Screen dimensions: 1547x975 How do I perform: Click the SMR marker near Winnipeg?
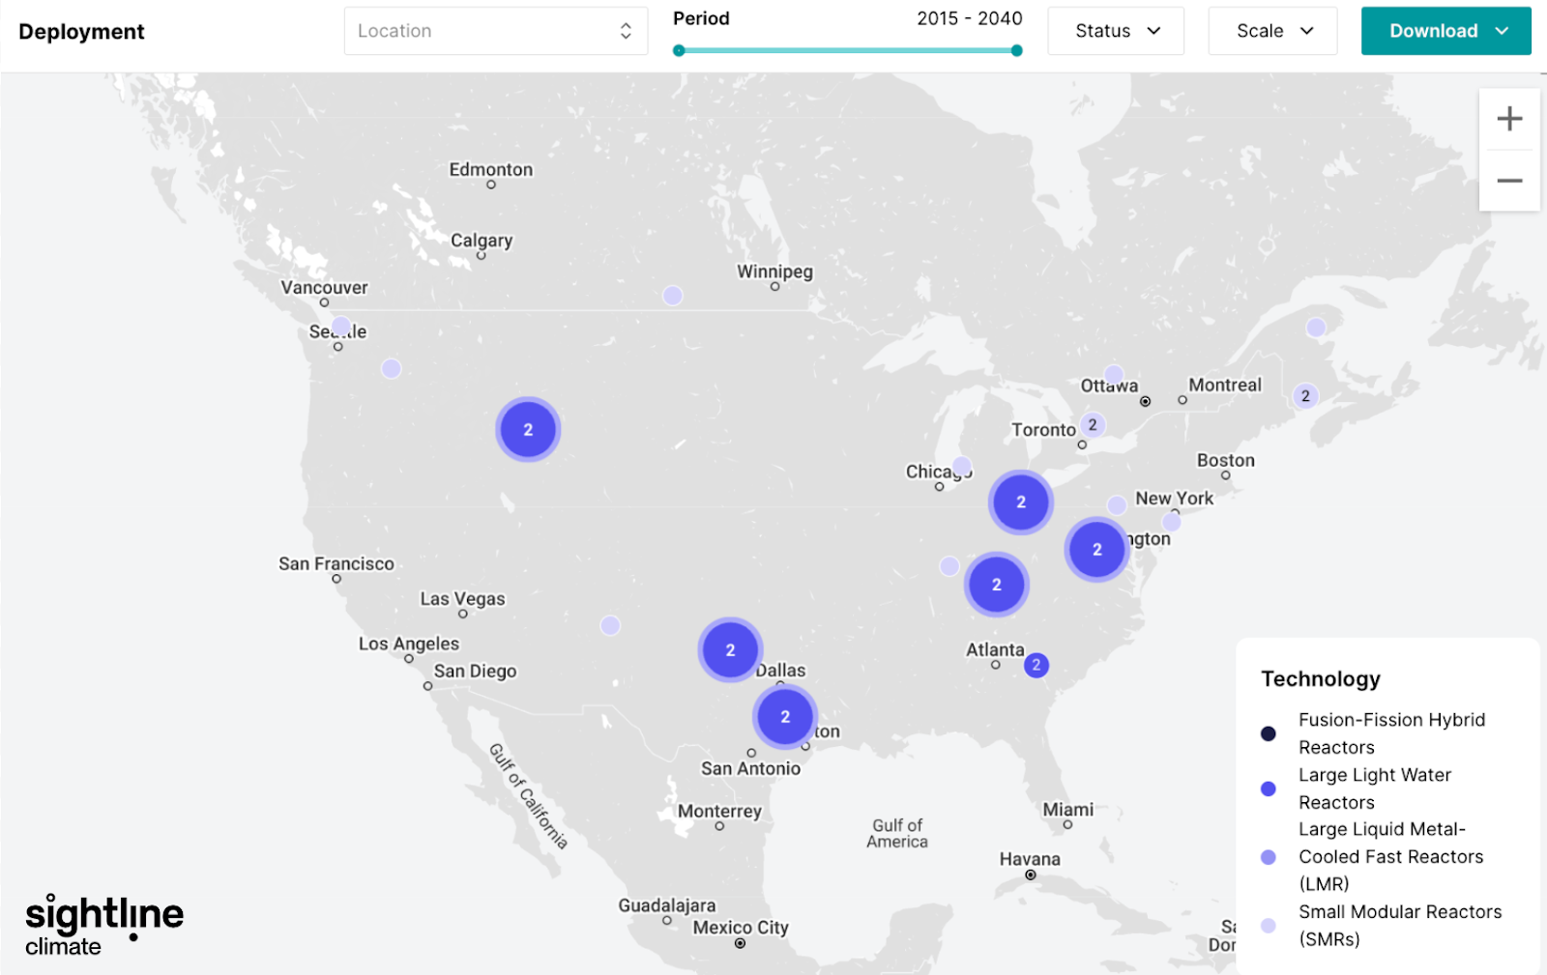pos(673,296)
